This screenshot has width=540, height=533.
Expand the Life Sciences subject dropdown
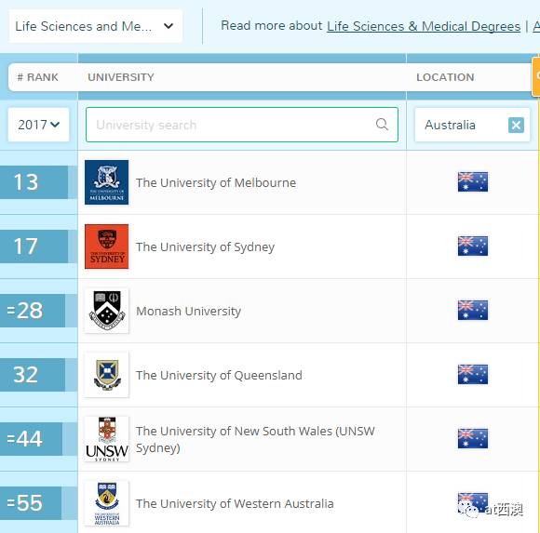pos(96,26)
